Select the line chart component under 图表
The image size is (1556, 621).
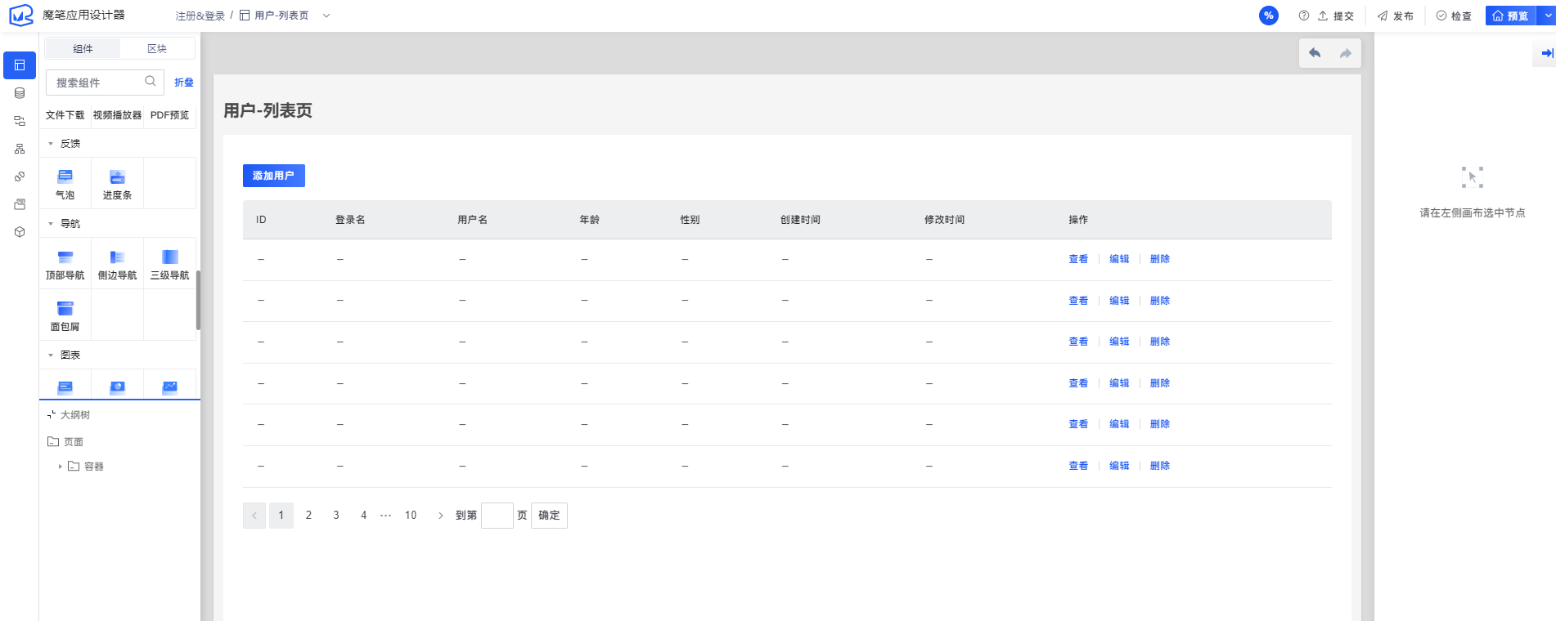pyautogui.click(x=169, y=386)
